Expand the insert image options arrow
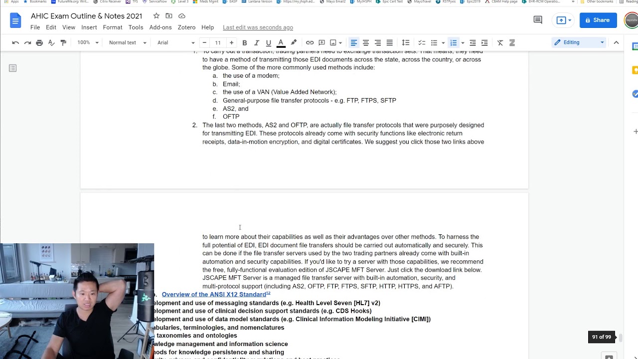The image size is (638, 359). click(x=341, y=43)
